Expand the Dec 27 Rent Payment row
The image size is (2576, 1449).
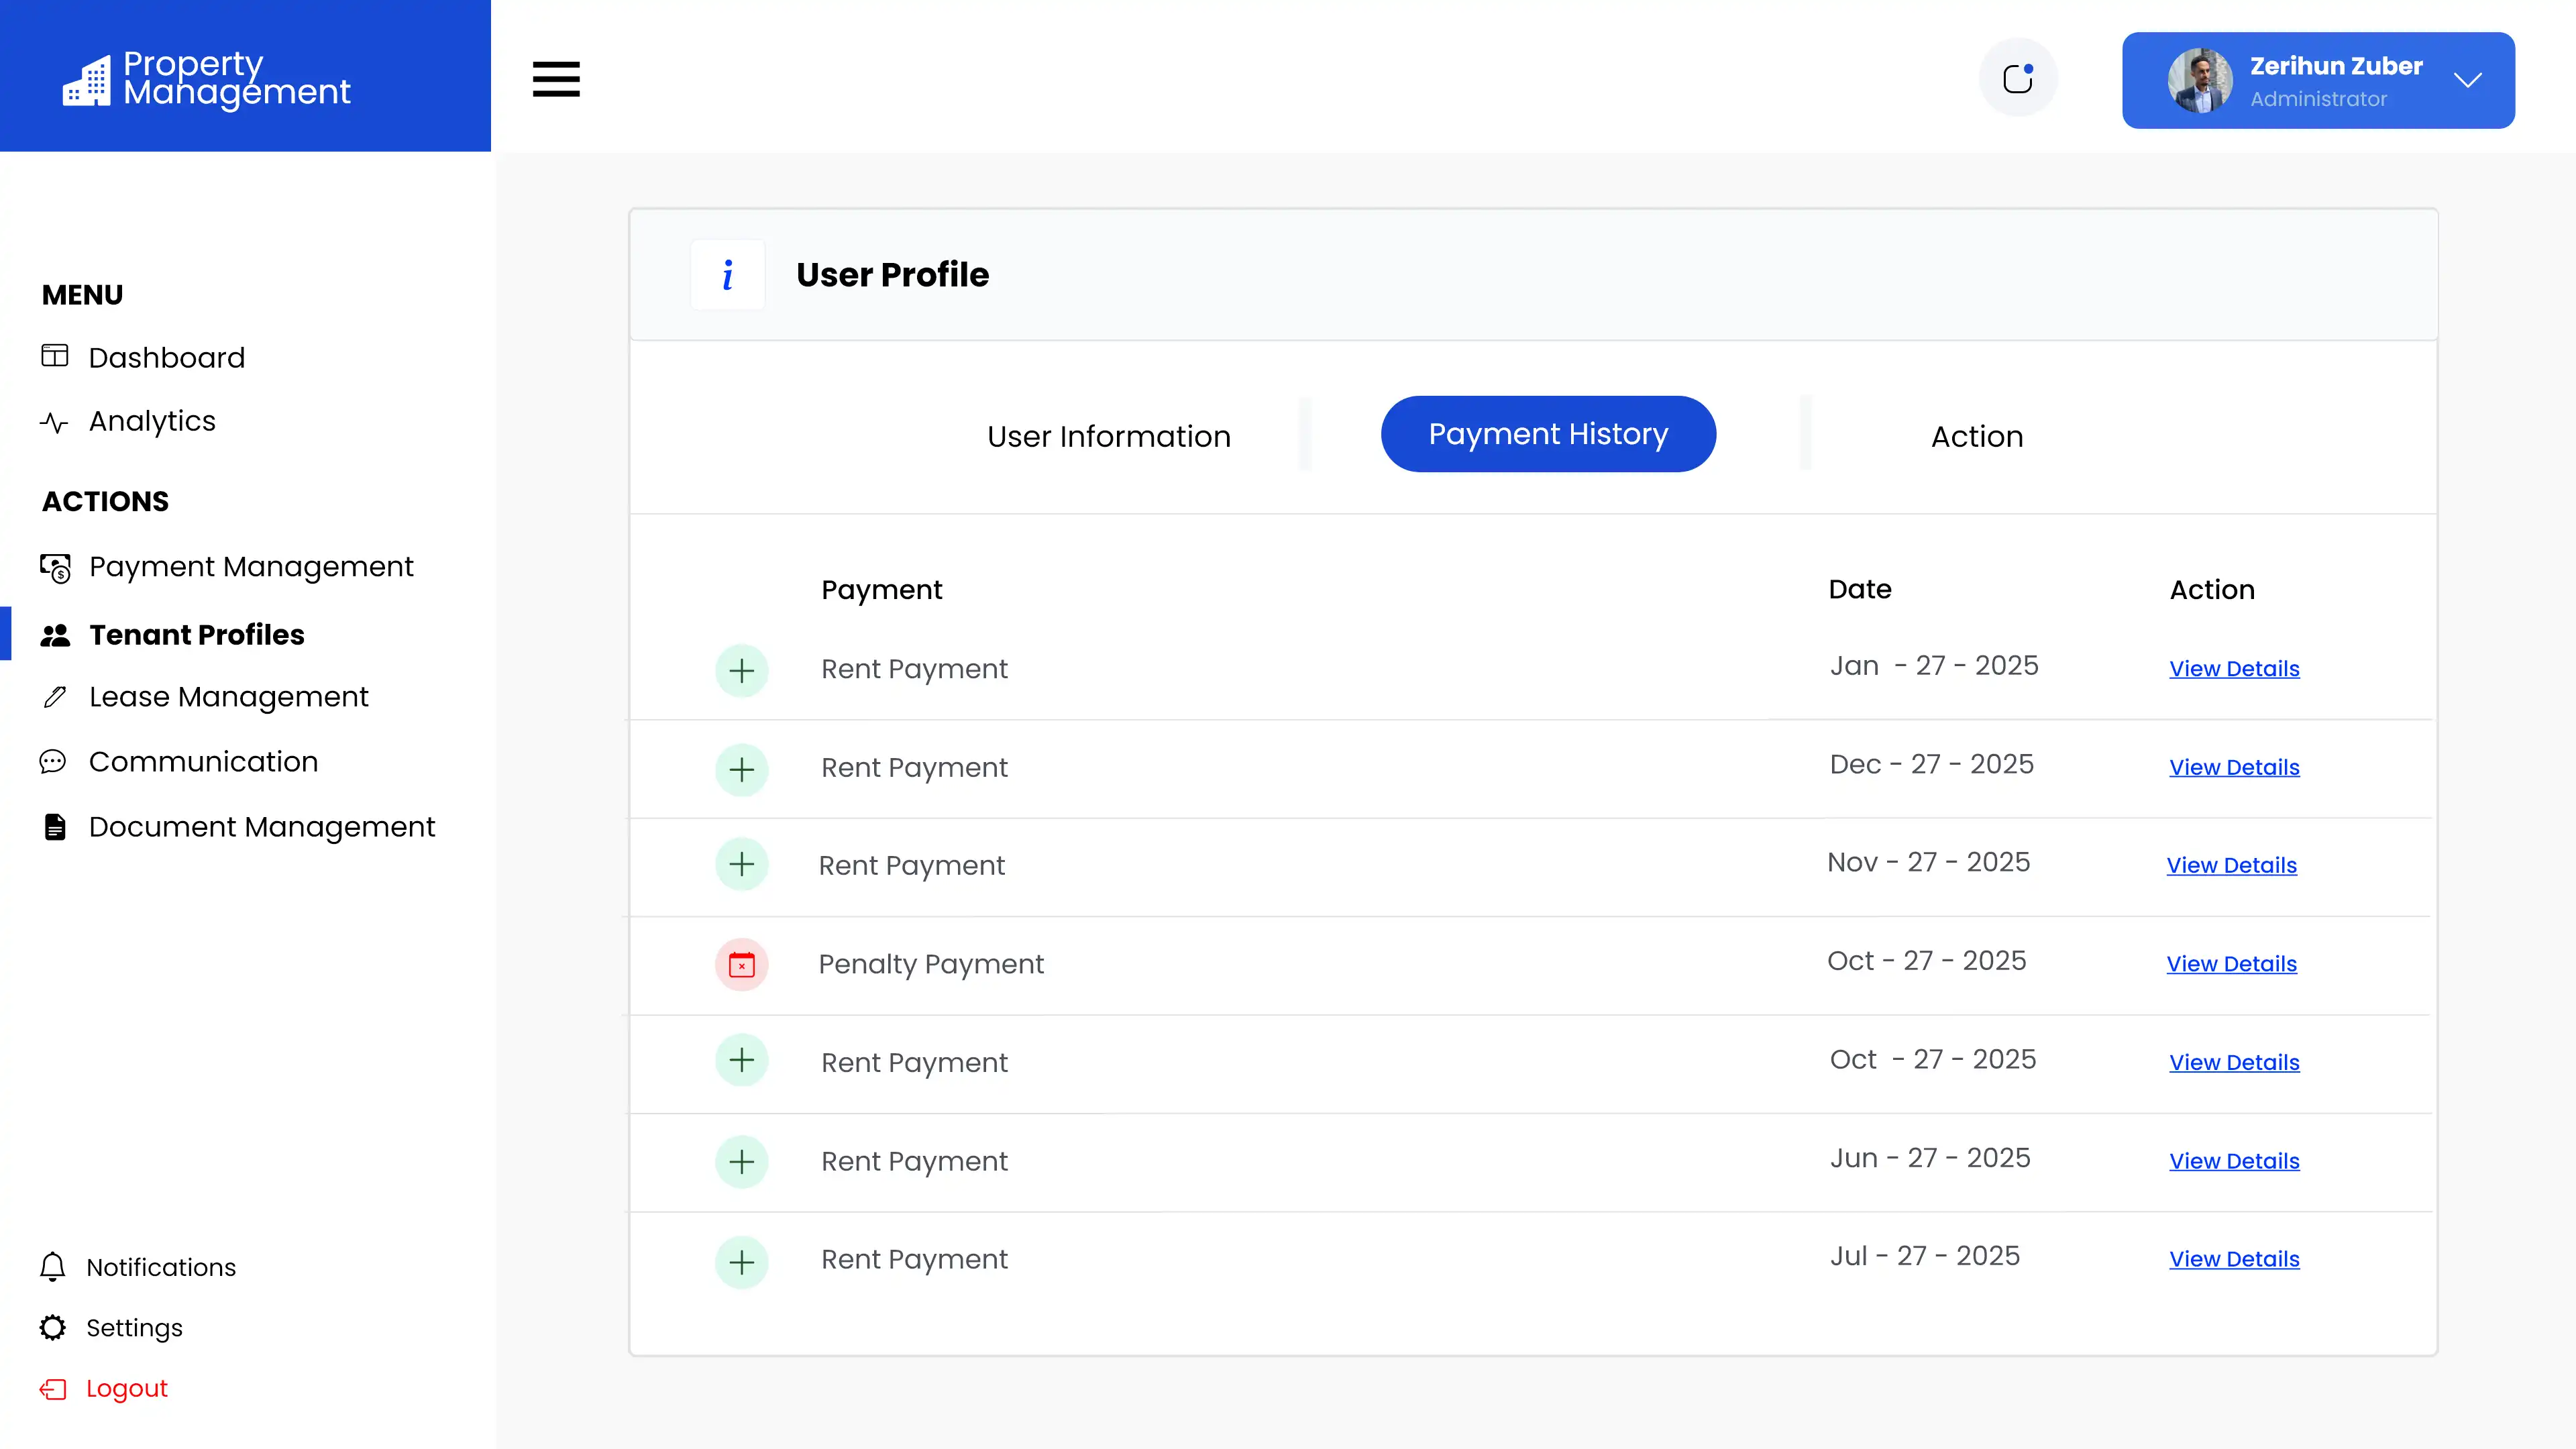742,769
